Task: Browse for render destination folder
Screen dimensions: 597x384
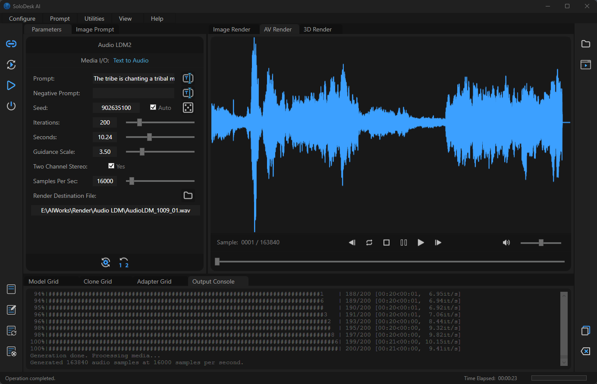Action: (188, 196)
